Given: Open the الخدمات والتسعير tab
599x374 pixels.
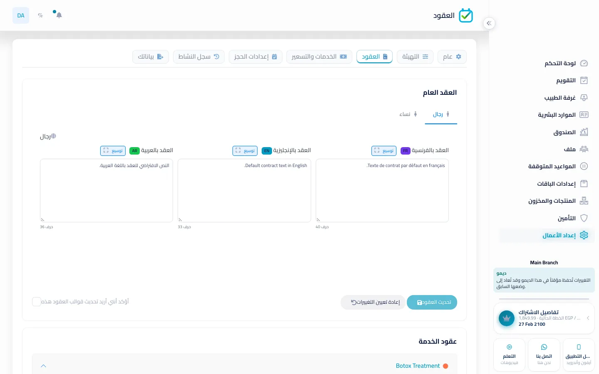Looking at the screenshot, I should [319, 57].
